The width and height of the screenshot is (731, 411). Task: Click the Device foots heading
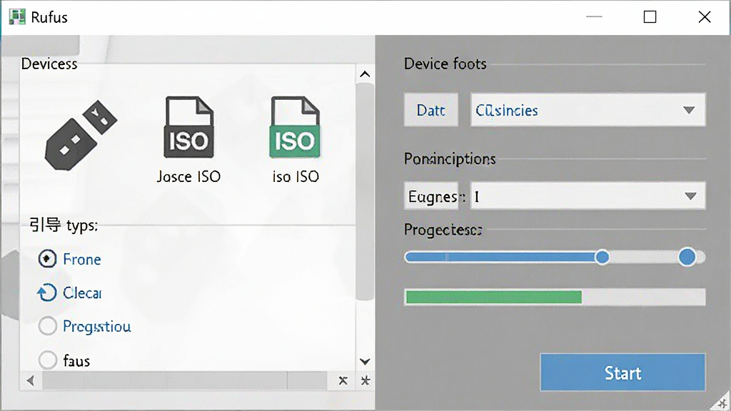pyautogui.click(x=445, y=64)
